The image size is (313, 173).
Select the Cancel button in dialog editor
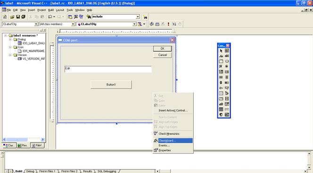pyautogui.click(x=162, y=55)
